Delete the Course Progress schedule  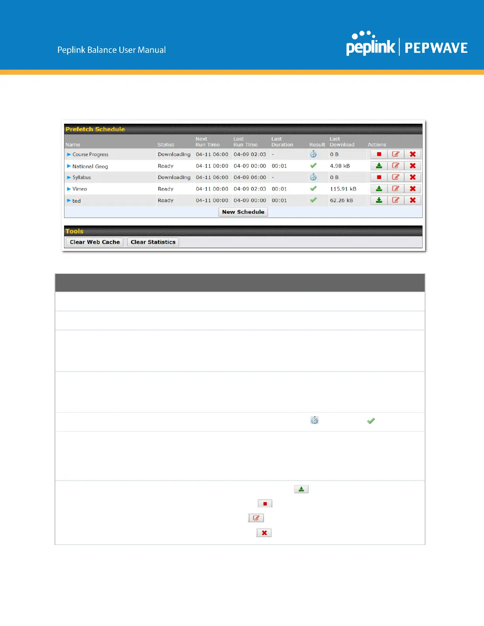point(412,154)
